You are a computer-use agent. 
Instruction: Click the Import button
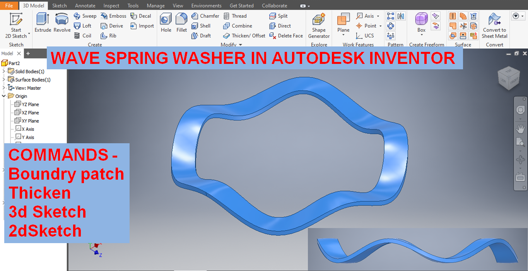(142, 26)
